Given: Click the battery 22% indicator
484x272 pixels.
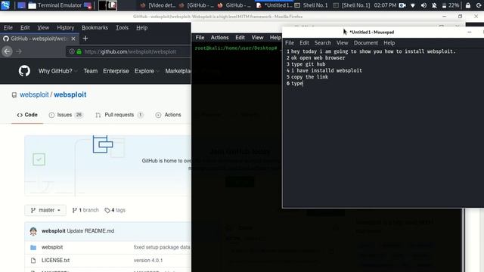Looking at the screenshot, I should [451, 5].
